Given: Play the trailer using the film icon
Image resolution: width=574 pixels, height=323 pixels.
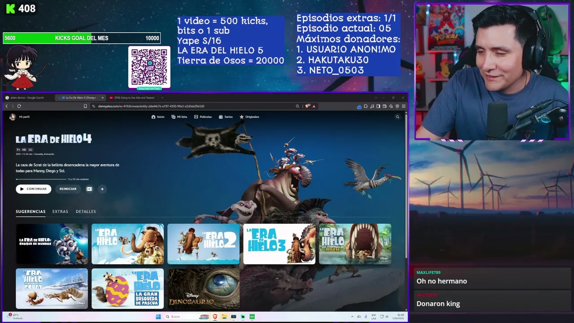Looking at the screenshot, I should [x=89, y=189].
